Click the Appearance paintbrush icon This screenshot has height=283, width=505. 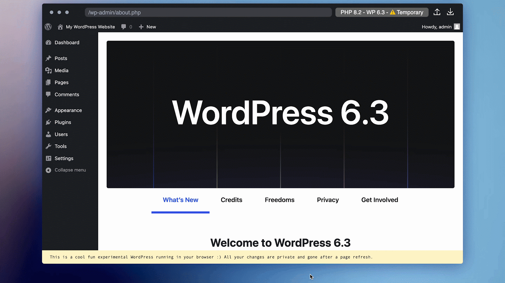point(48,110)
